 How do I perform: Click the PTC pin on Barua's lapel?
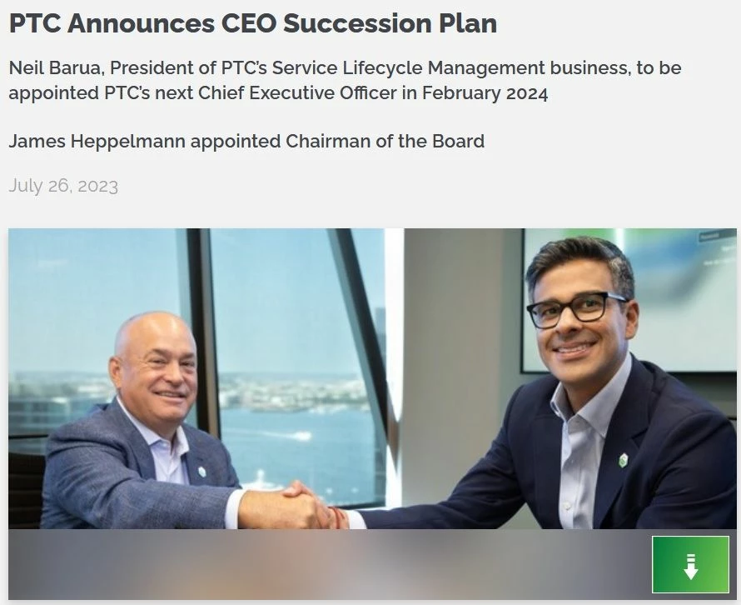tap(624, 461)
